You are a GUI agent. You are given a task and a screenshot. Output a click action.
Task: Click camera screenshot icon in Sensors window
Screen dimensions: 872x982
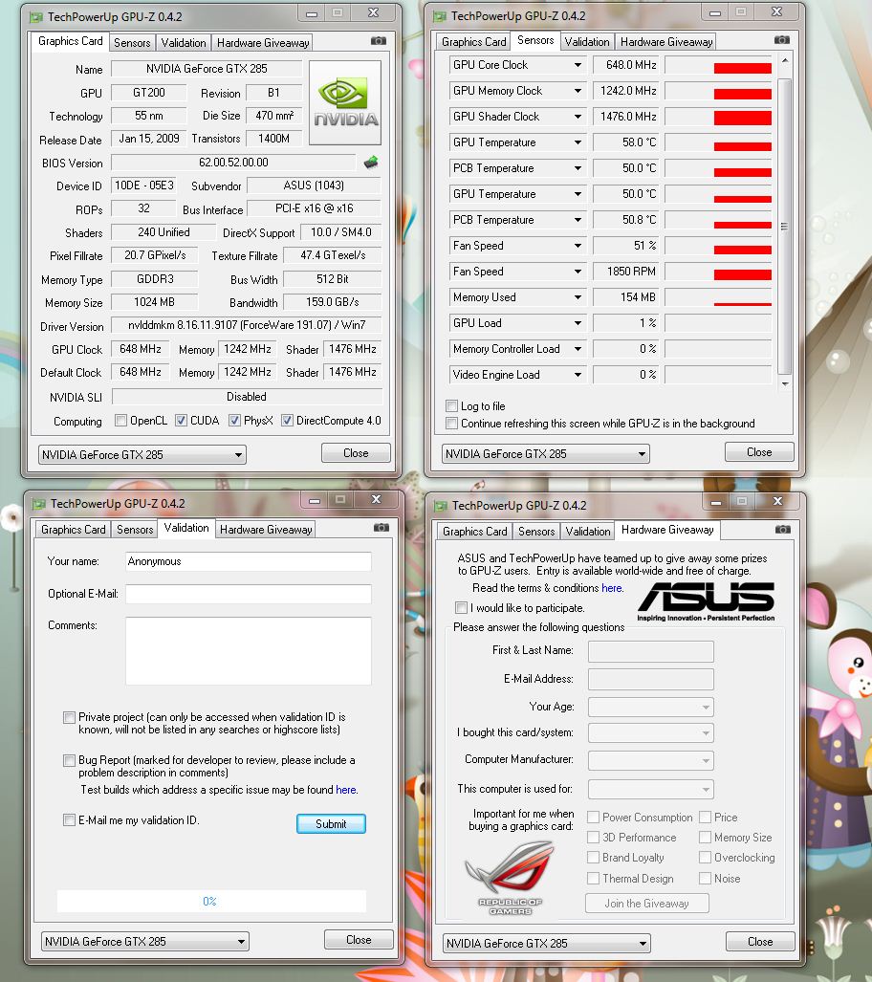coord(782,39)
